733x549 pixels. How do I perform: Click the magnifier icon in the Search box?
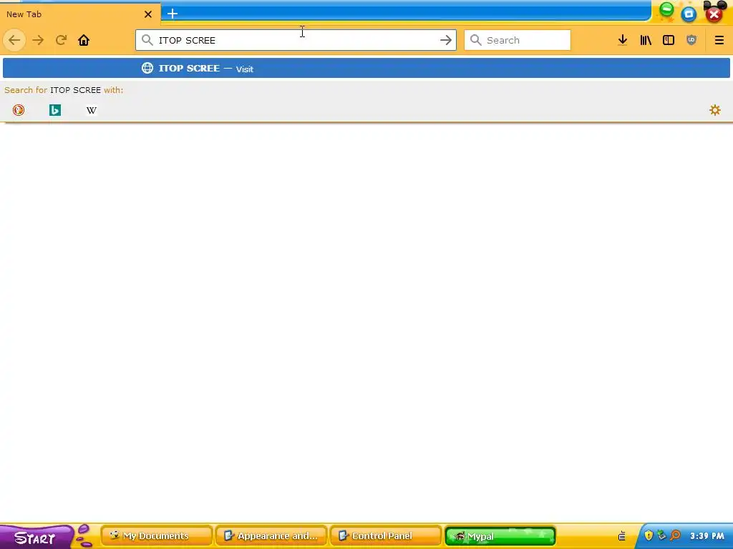tap(476, 40)
